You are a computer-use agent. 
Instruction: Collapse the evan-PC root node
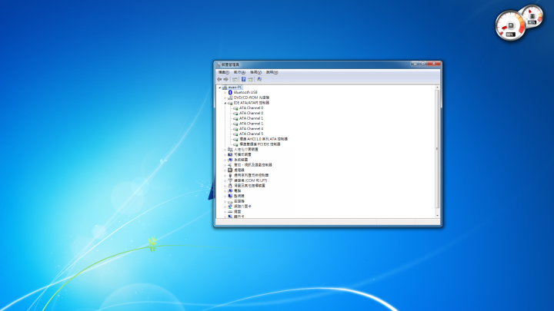coord(219,88)
